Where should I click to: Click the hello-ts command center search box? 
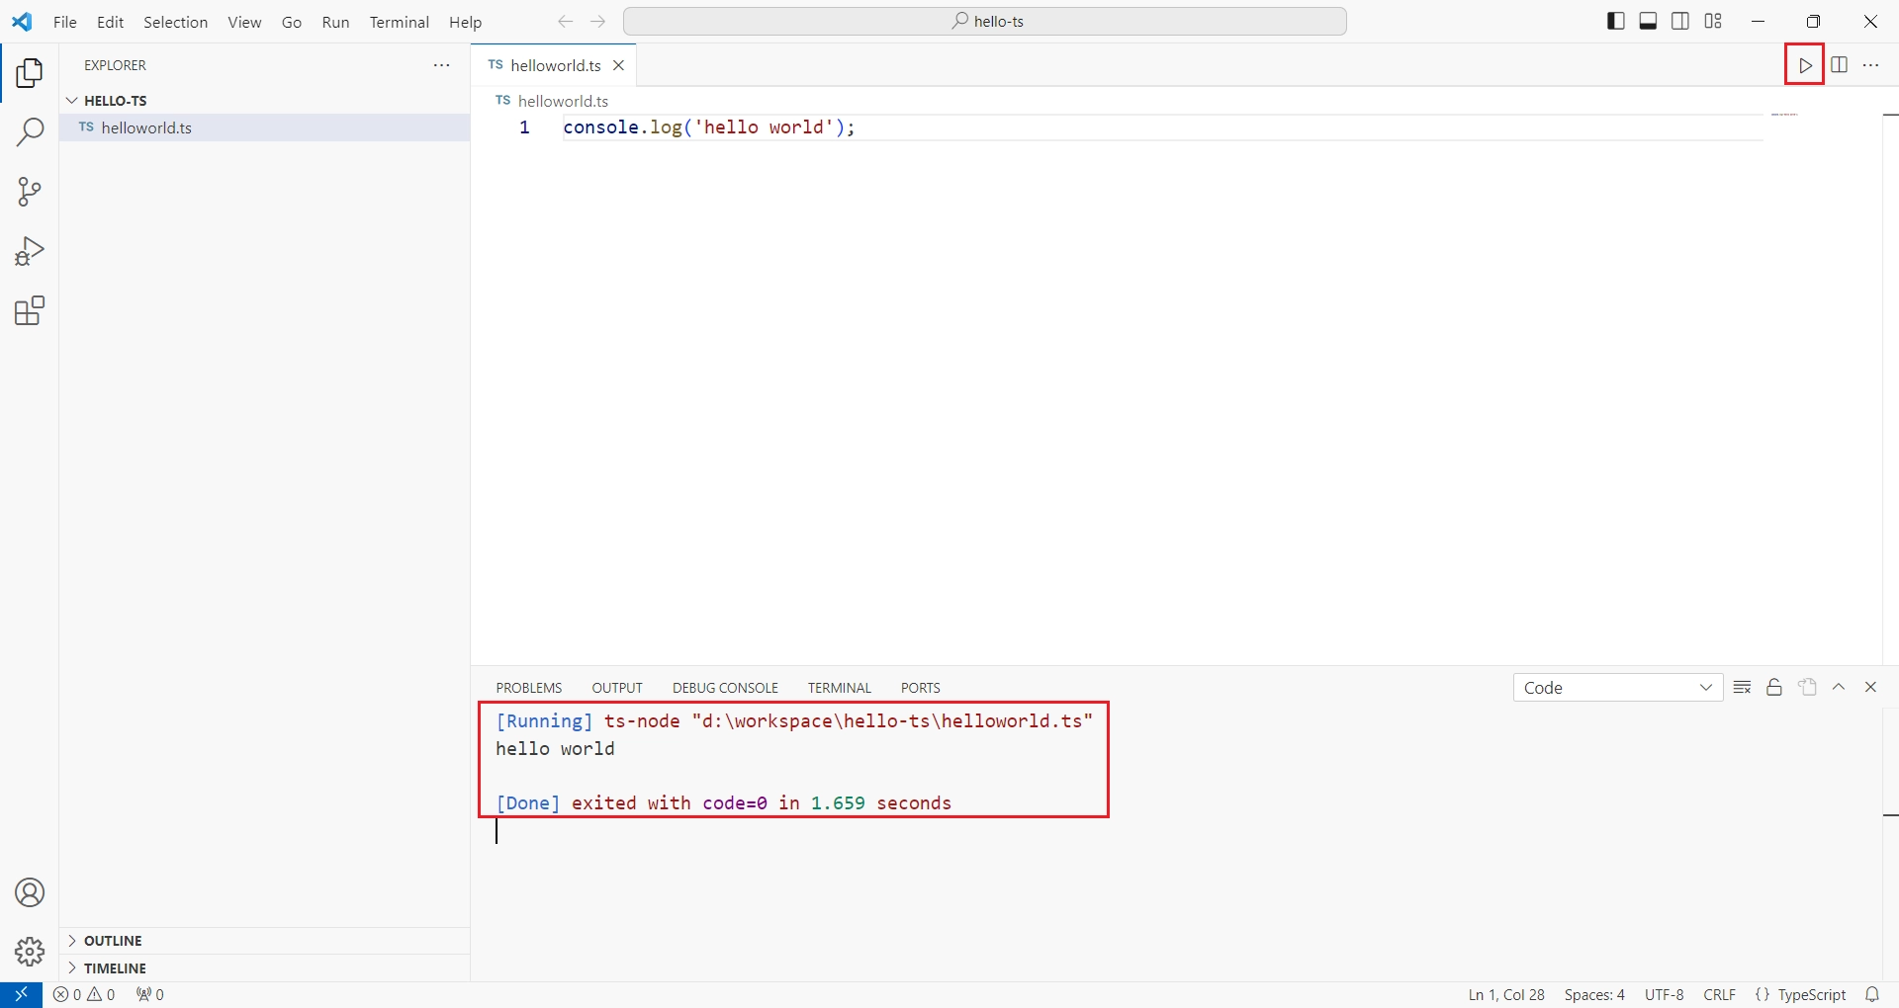pos(985,22)
